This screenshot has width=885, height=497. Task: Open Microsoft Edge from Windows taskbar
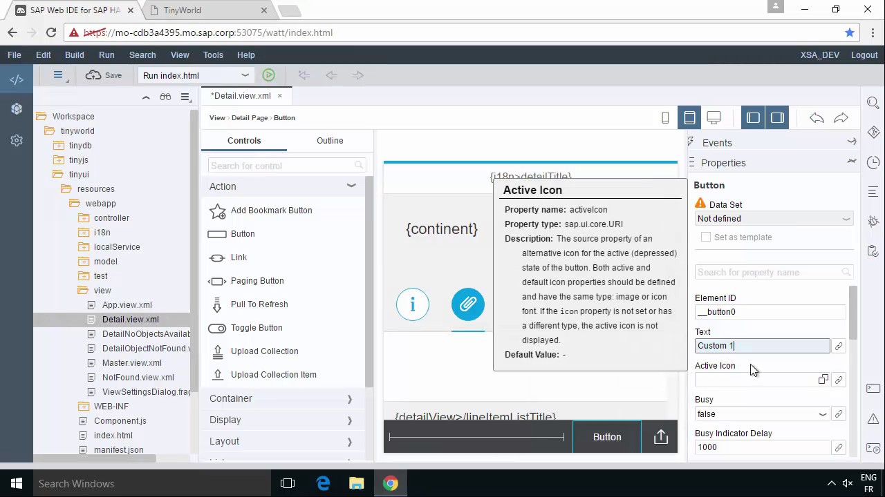[x=323, y=484]
